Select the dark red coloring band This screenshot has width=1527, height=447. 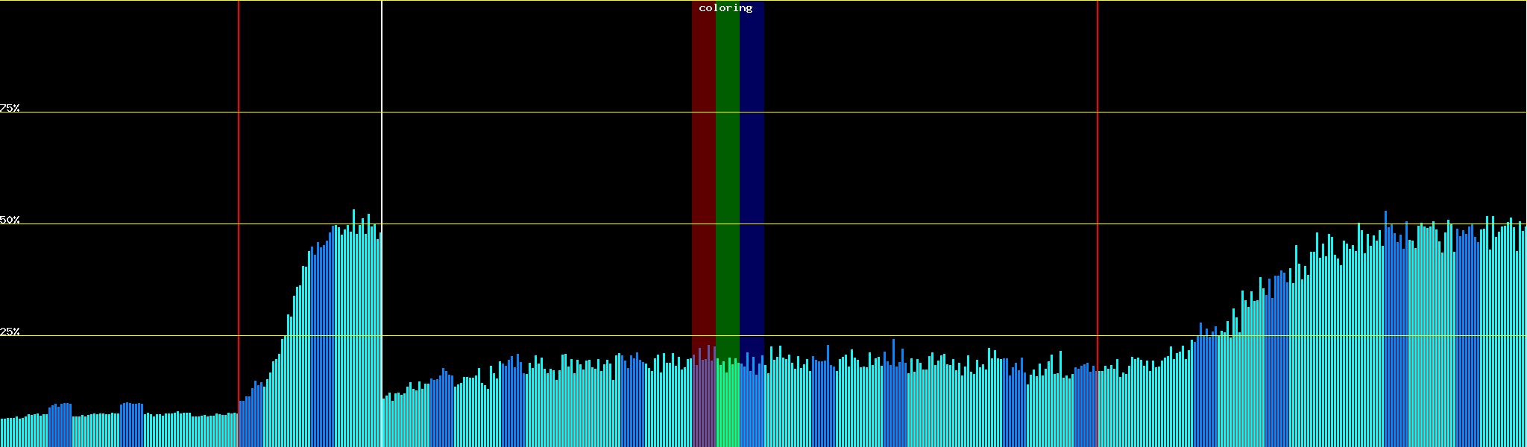point(703,149)
